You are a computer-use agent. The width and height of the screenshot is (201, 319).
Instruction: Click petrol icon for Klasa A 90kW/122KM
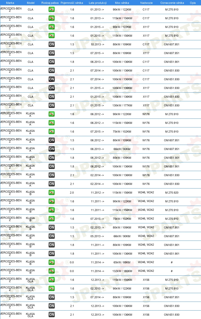pos(51,114)
